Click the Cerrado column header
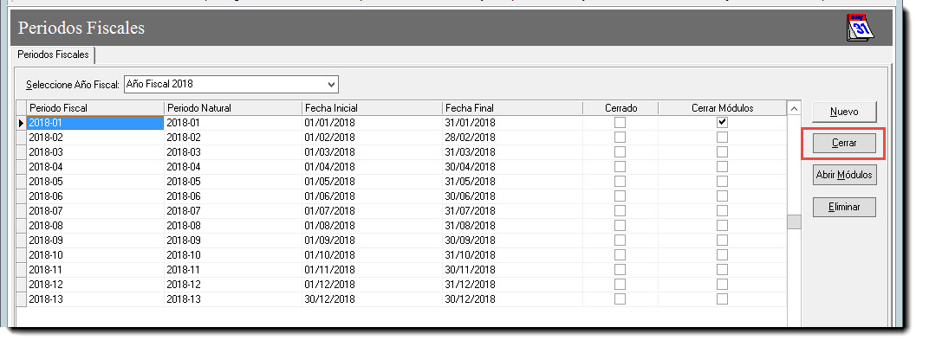This screenshot has height=353, width=929. pyautogui.click(x=620, y=108)
